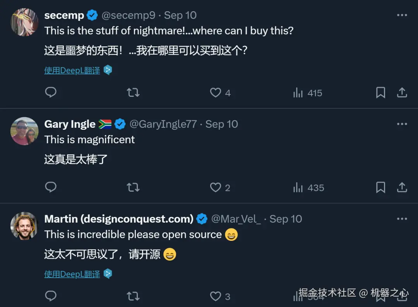Reply to secemp's nightmare tweet
418x307 pixels.
[51, 93]
